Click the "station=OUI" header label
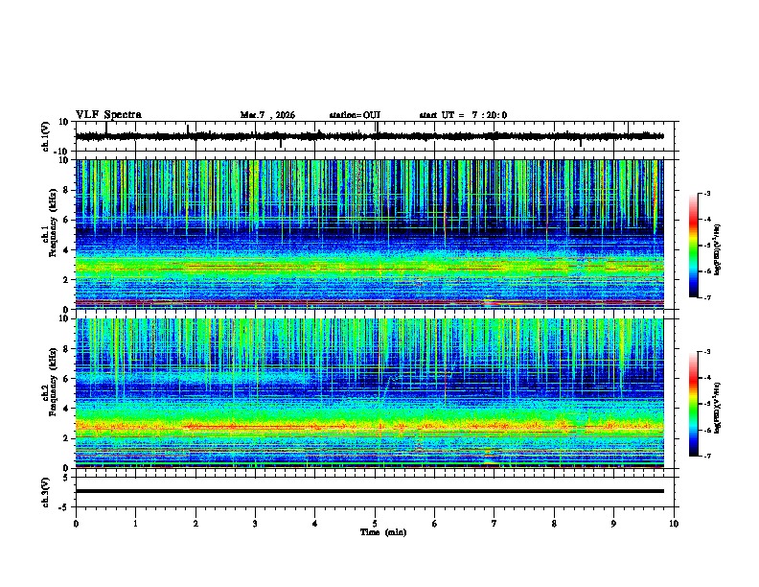Screen dimensions: 759x587 (x=355, y=115)
